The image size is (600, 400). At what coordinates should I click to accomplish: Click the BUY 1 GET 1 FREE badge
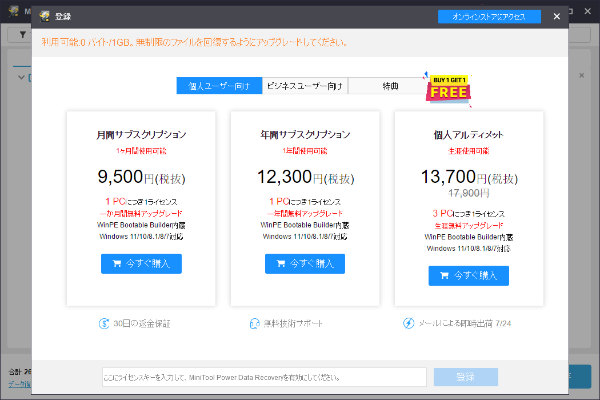449,89
